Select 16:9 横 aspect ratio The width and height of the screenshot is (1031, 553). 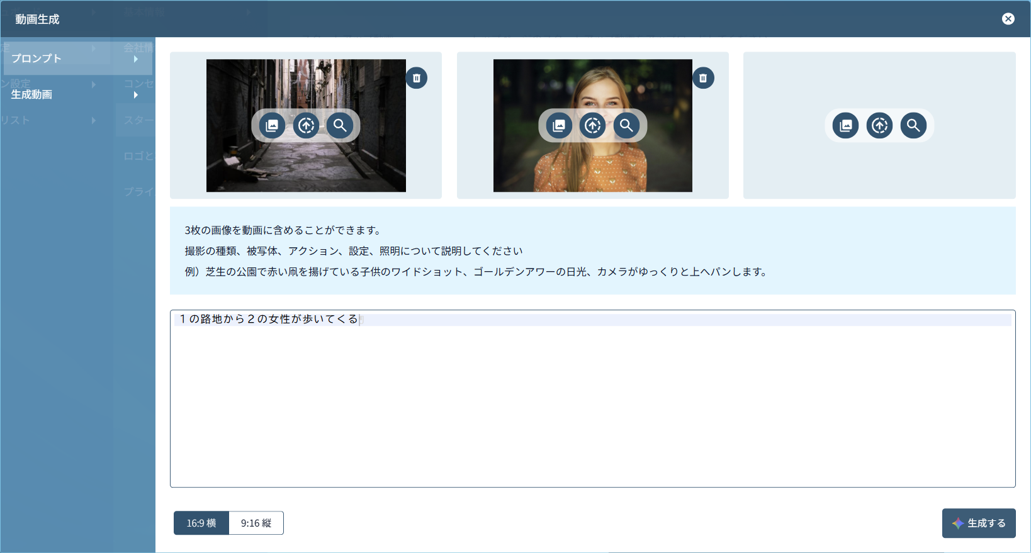coord(201,523)
